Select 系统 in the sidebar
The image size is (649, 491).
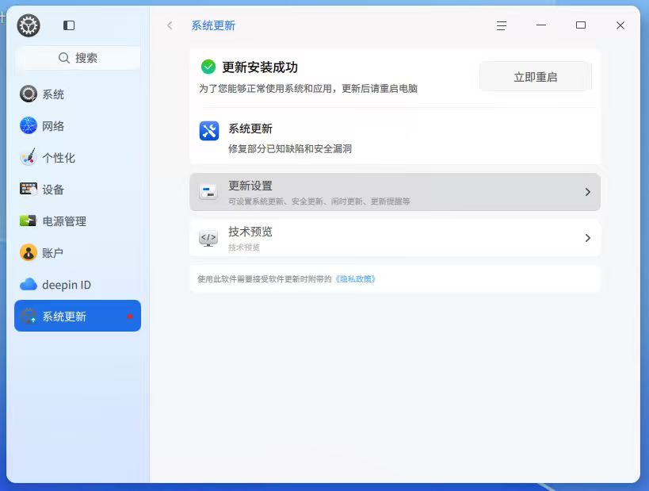tap(78, 94)
